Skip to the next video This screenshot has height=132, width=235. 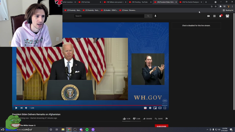point(22,108)
